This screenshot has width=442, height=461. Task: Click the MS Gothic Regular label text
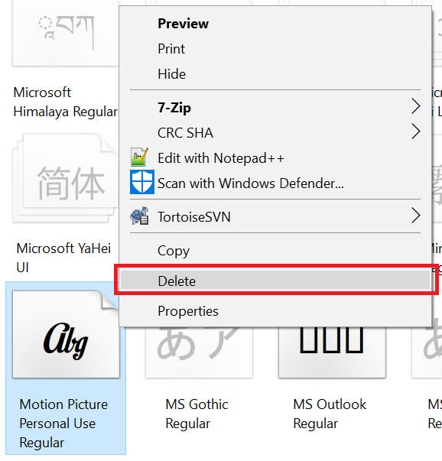197,414
